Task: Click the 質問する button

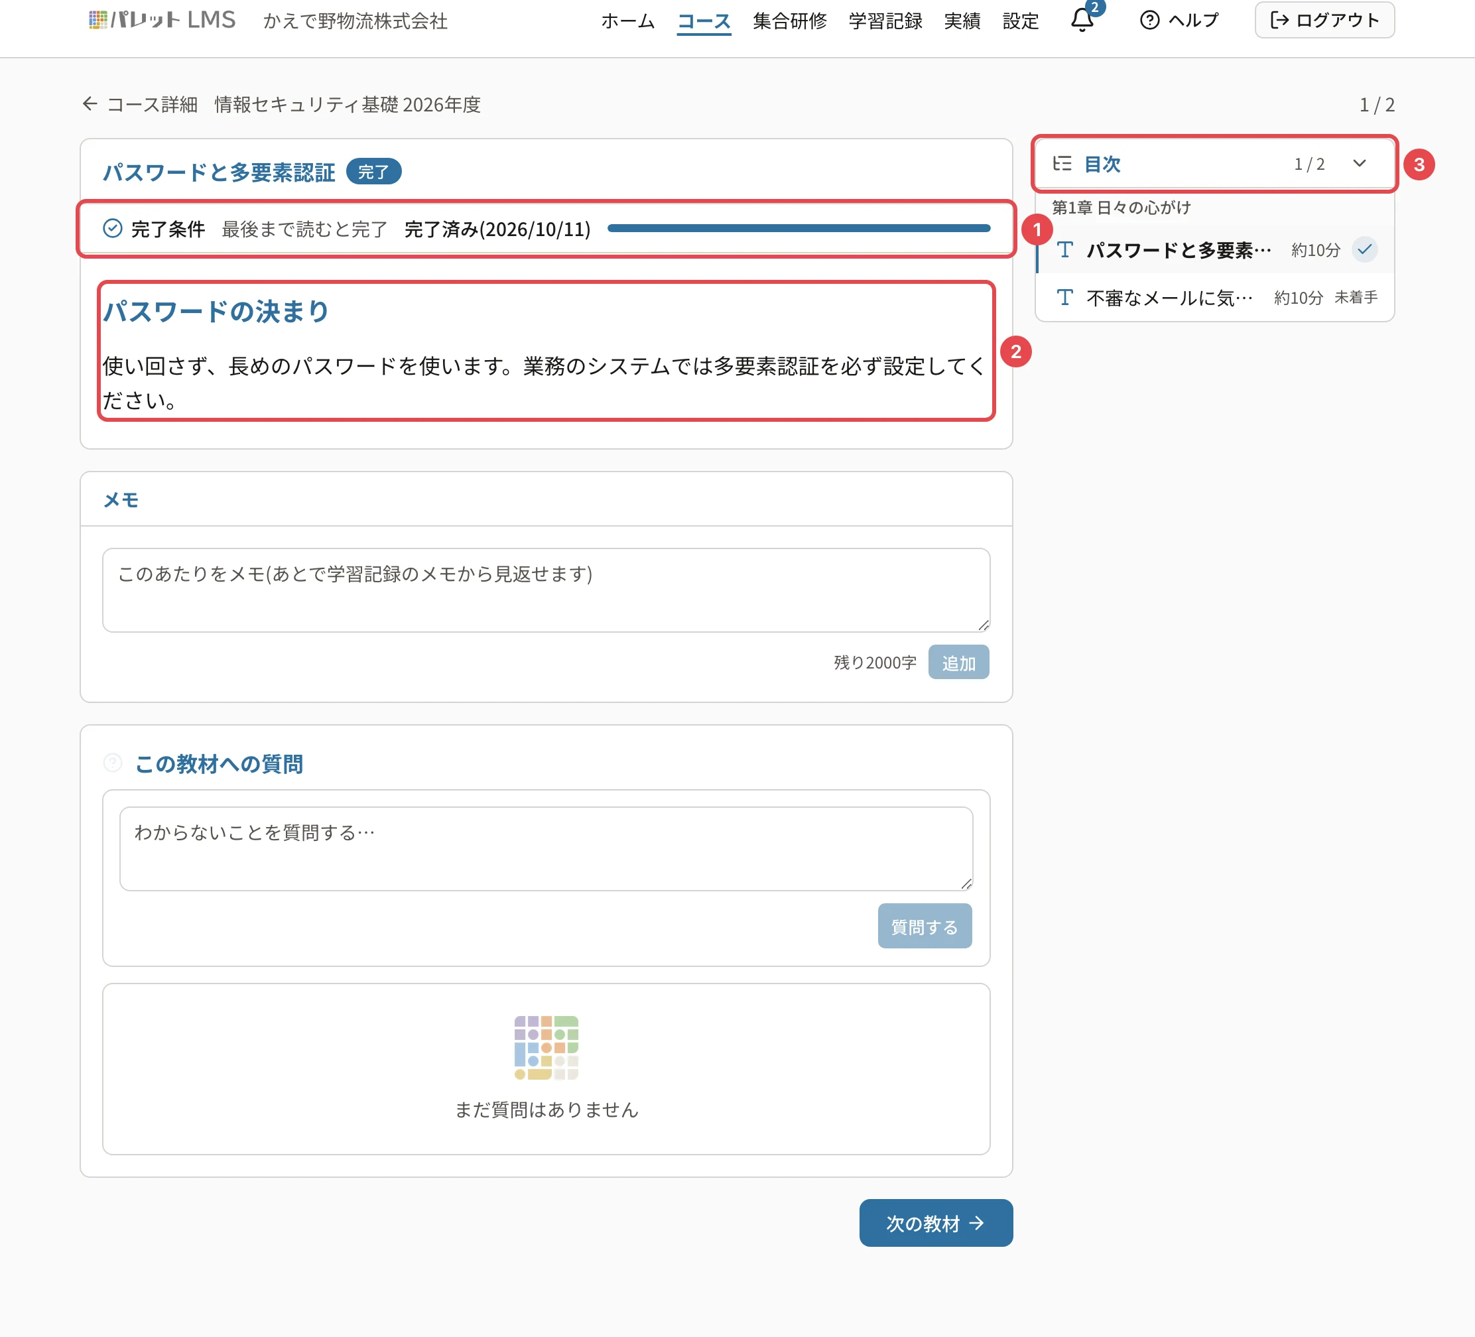Action: 925,926
